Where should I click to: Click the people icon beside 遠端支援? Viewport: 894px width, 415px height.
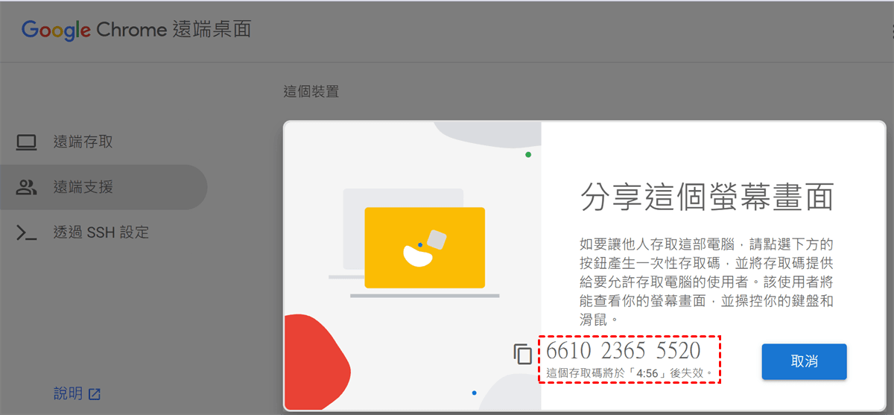tap(27, 187)
